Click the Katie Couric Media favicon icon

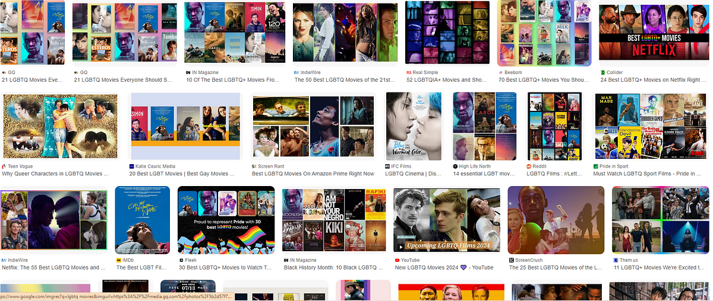pyautogui.click(x=132, y=166)
